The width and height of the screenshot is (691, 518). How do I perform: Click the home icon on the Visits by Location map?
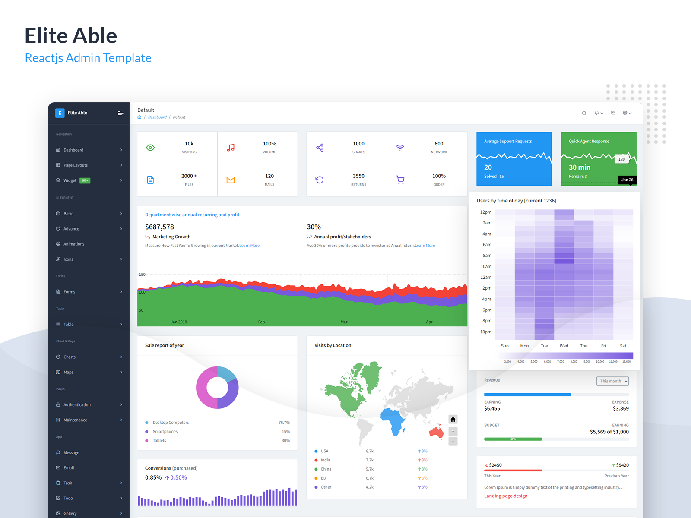pyautogui.click(x=453, y=419)
